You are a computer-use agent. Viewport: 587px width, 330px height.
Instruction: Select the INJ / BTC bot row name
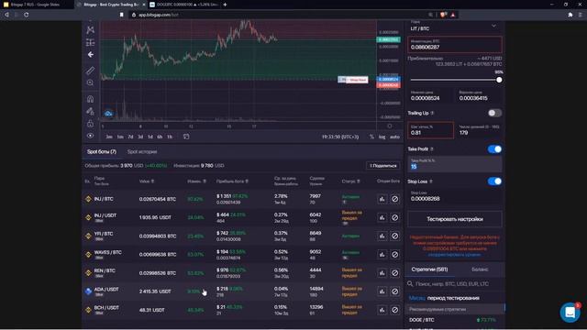(104, 199)
